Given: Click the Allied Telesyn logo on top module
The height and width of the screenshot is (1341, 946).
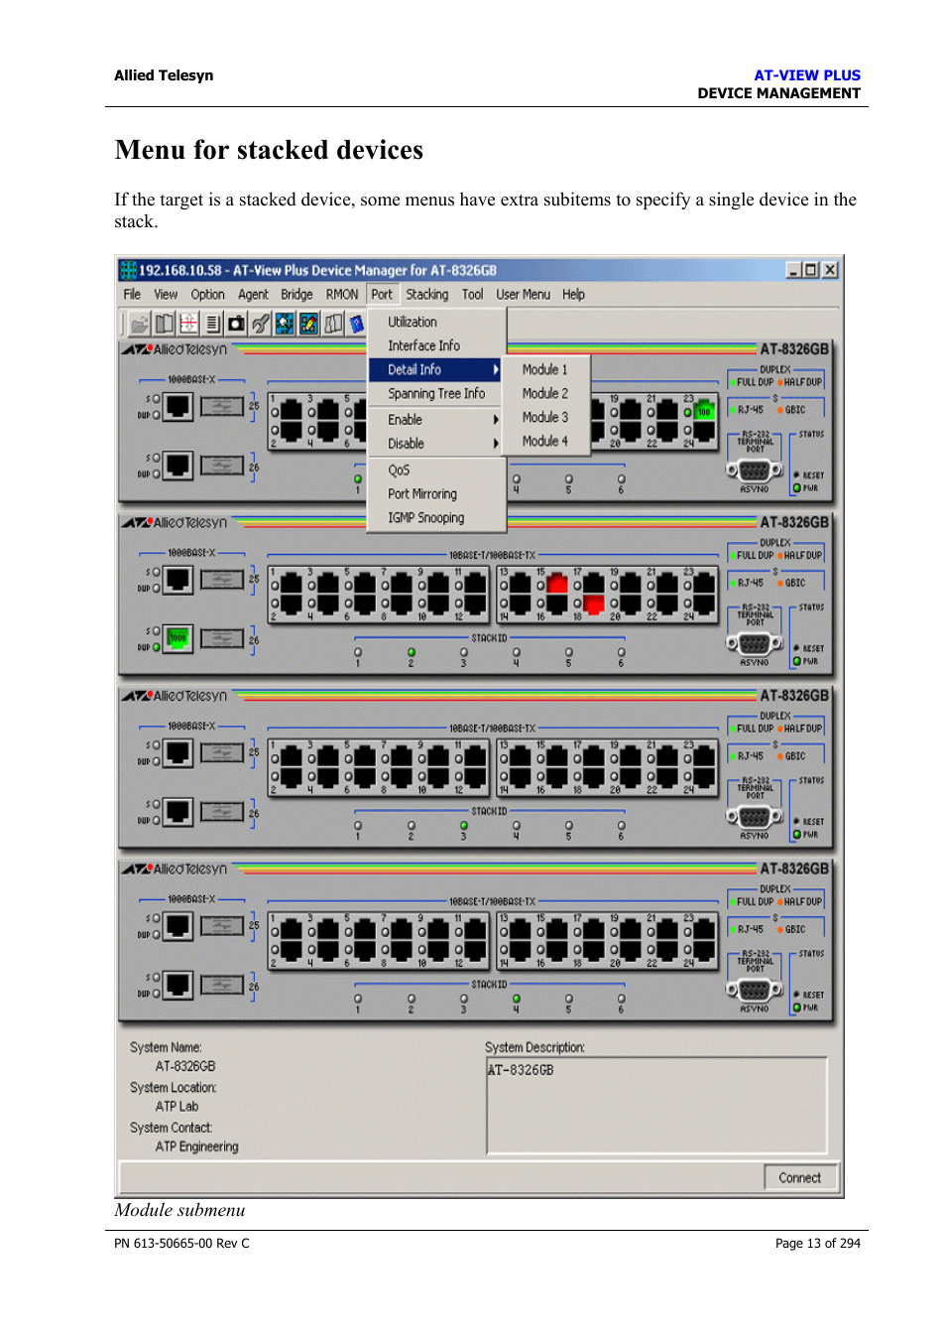Looking at the screenshot, I should coord(175,349).
